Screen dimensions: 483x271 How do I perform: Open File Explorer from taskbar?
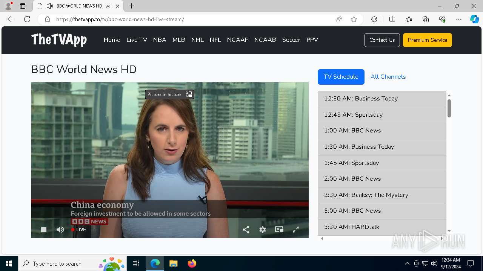pyautogui.click(x=173, y=263)
